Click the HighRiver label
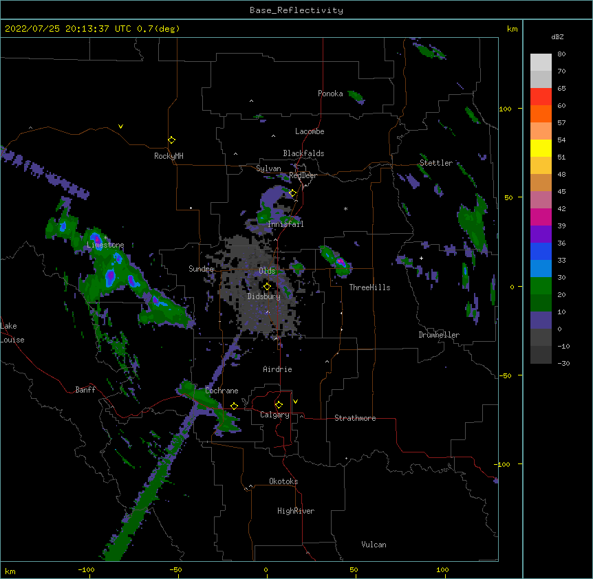The height and width of the screenshot is (579, 593). [296, 511]
